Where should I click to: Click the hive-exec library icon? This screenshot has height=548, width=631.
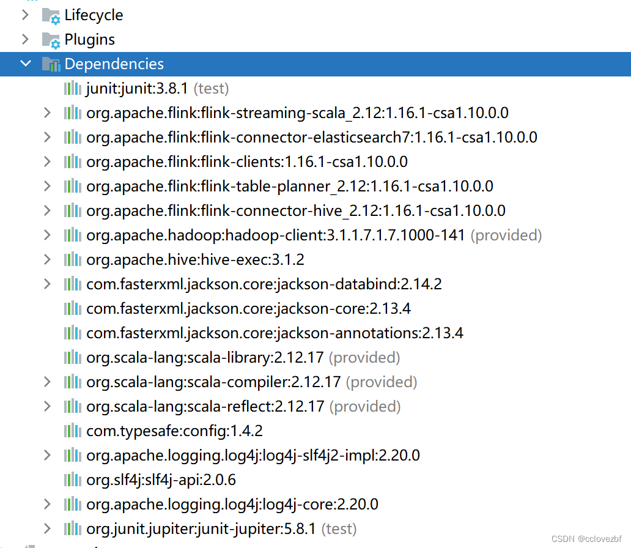tap(72, 259)
